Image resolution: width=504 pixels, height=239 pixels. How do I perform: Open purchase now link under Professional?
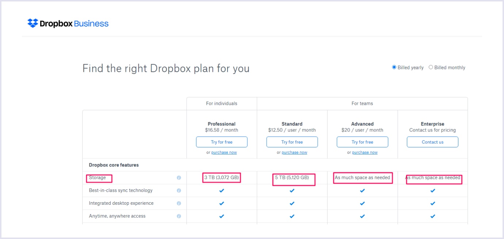[224, 152]
